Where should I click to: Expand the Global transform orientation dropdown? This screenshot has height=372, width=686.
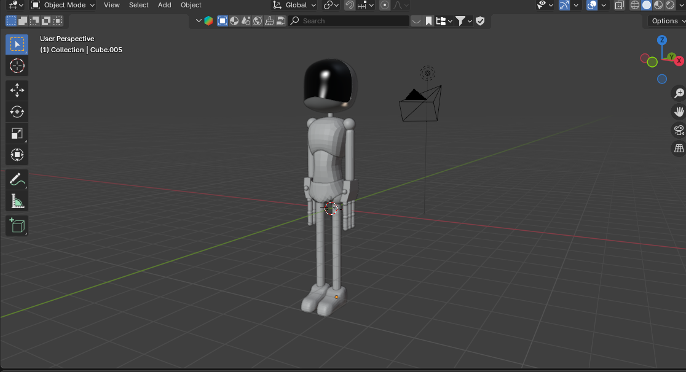295,5
